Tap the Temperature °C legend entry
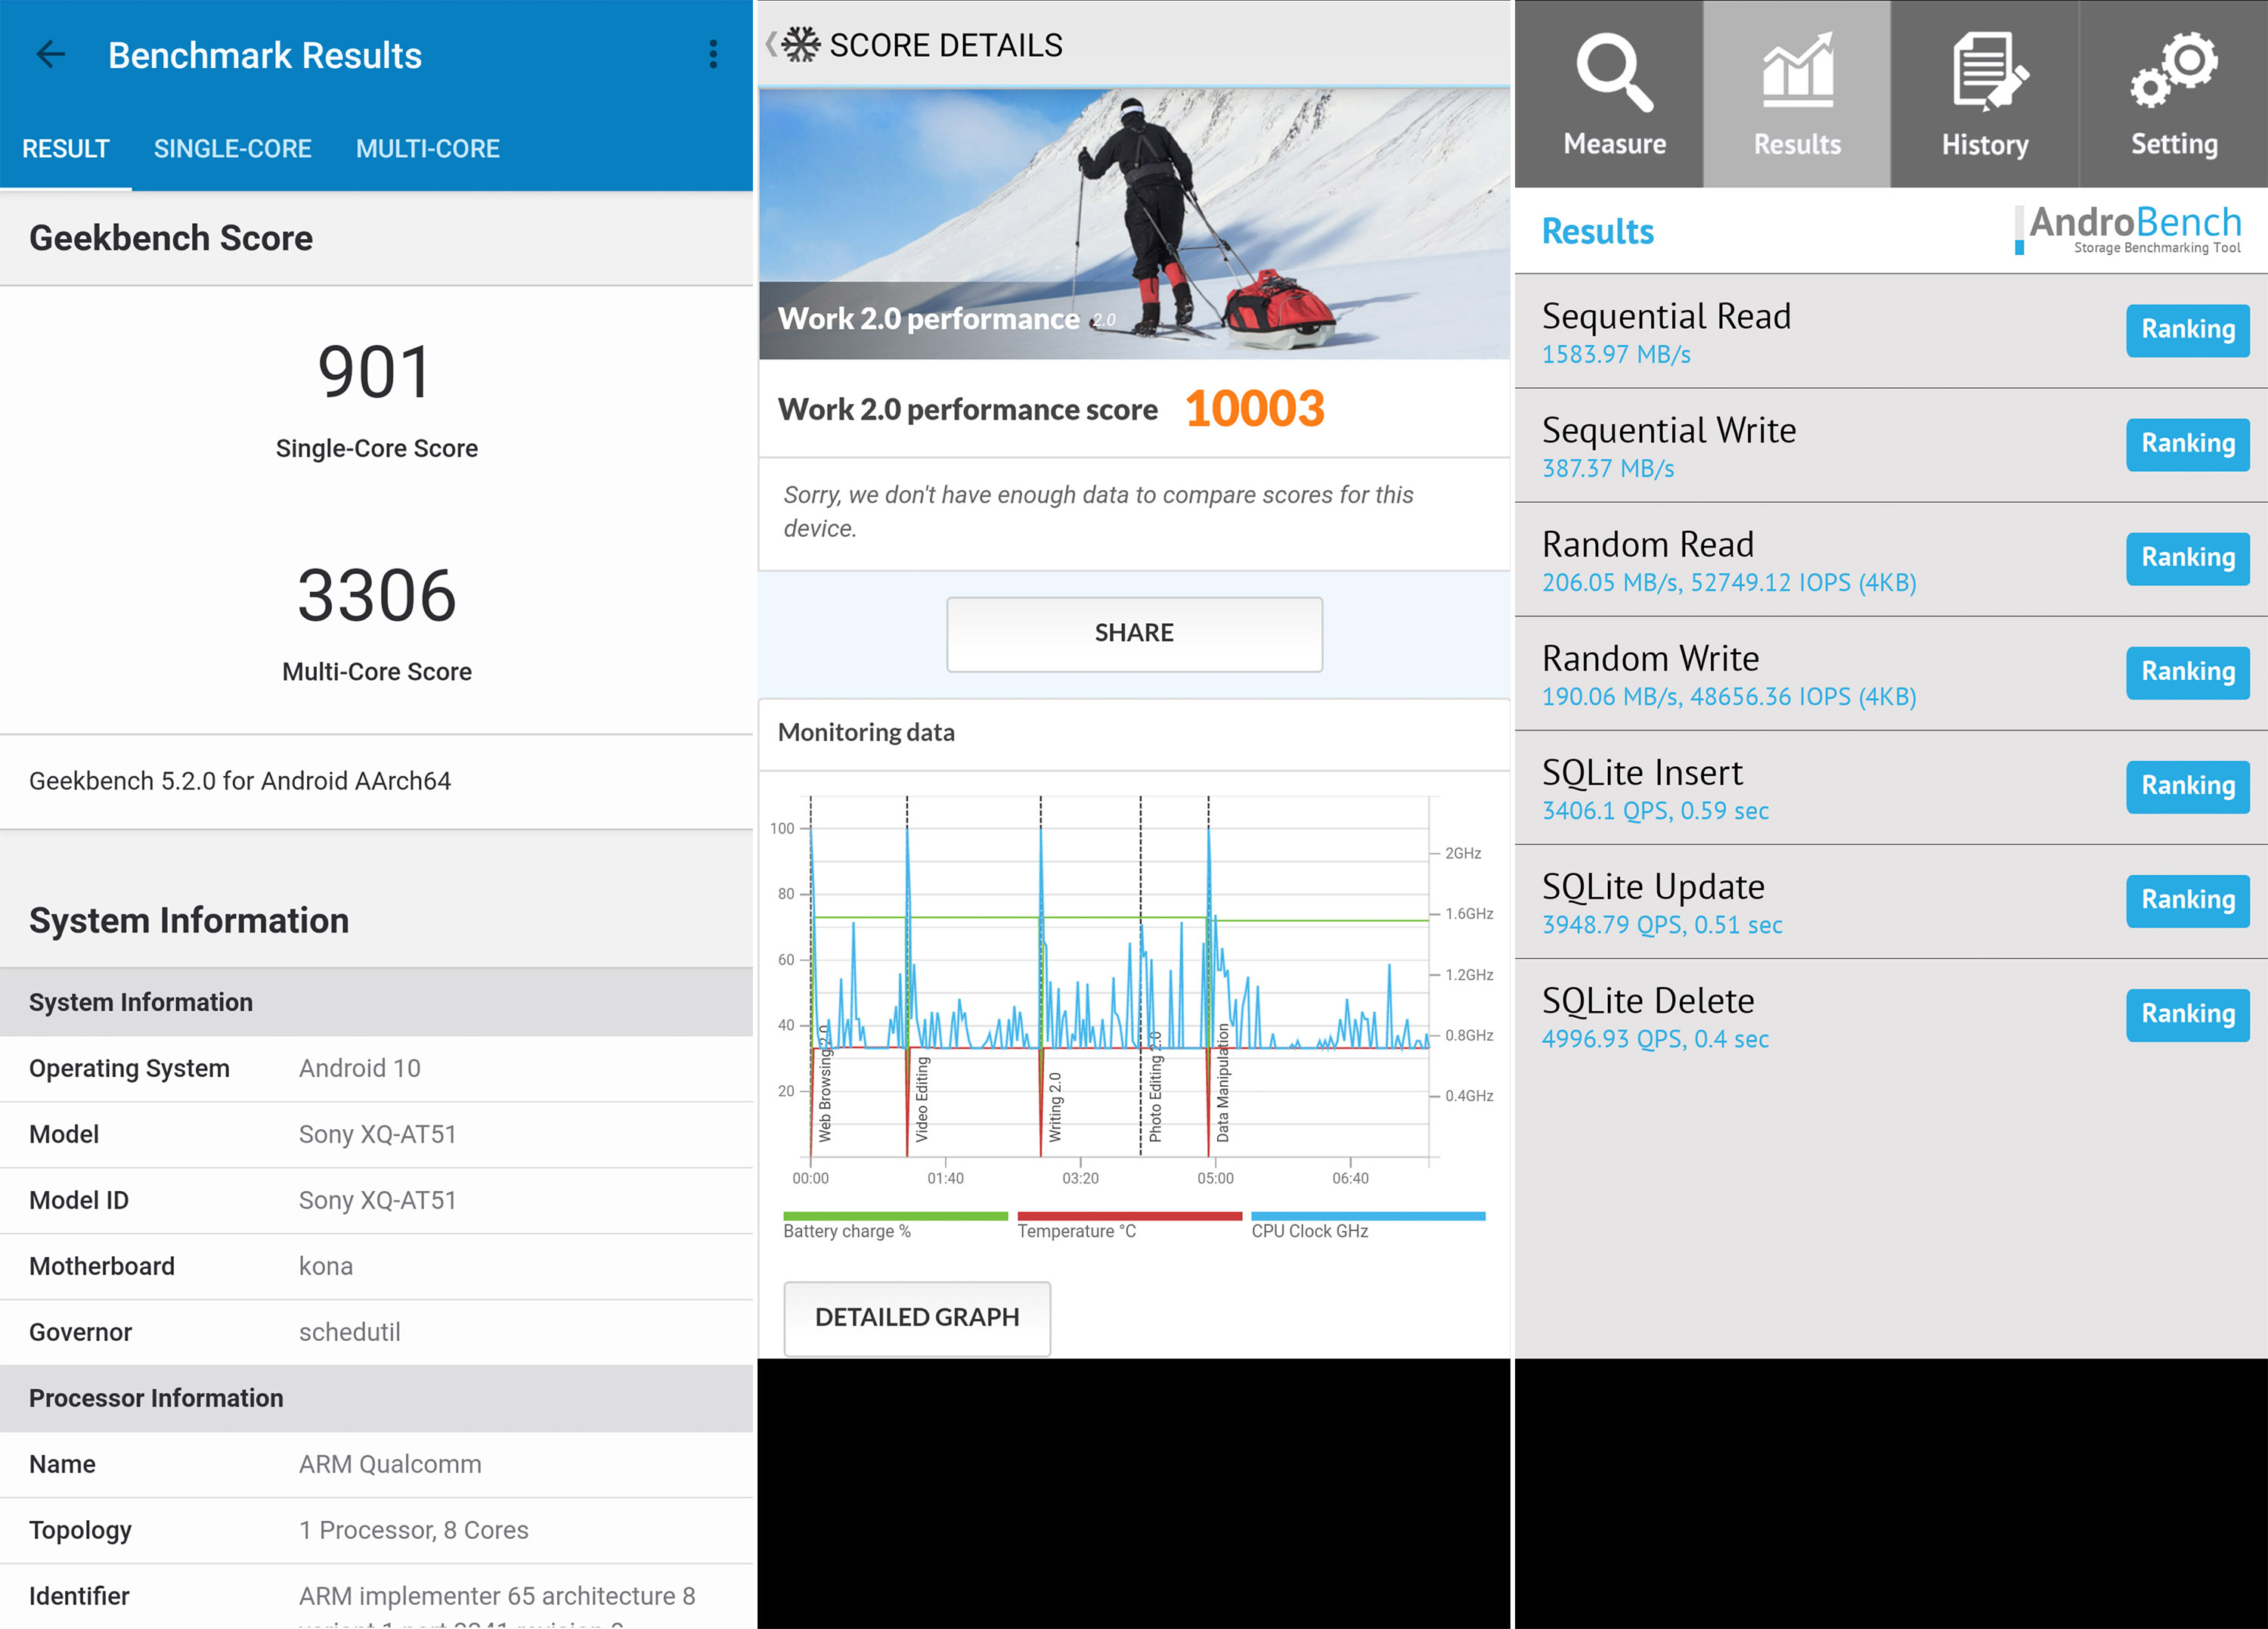The image size is (2268, 1629). (1129, 1226)
